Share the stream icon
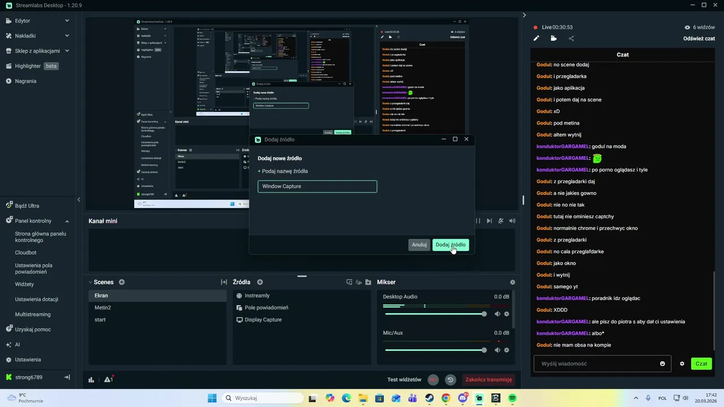This screenshot has width=724, height=407. [571, 38]
